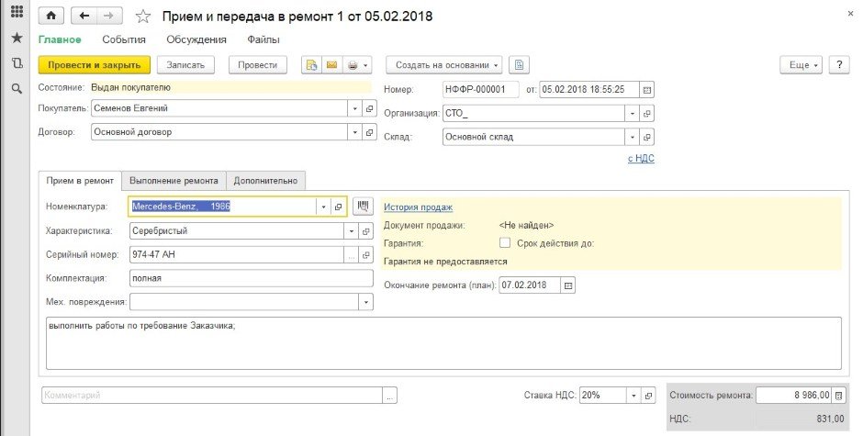Open help with question mark button
The image size is (863, 436).
(x=839, y=65)
